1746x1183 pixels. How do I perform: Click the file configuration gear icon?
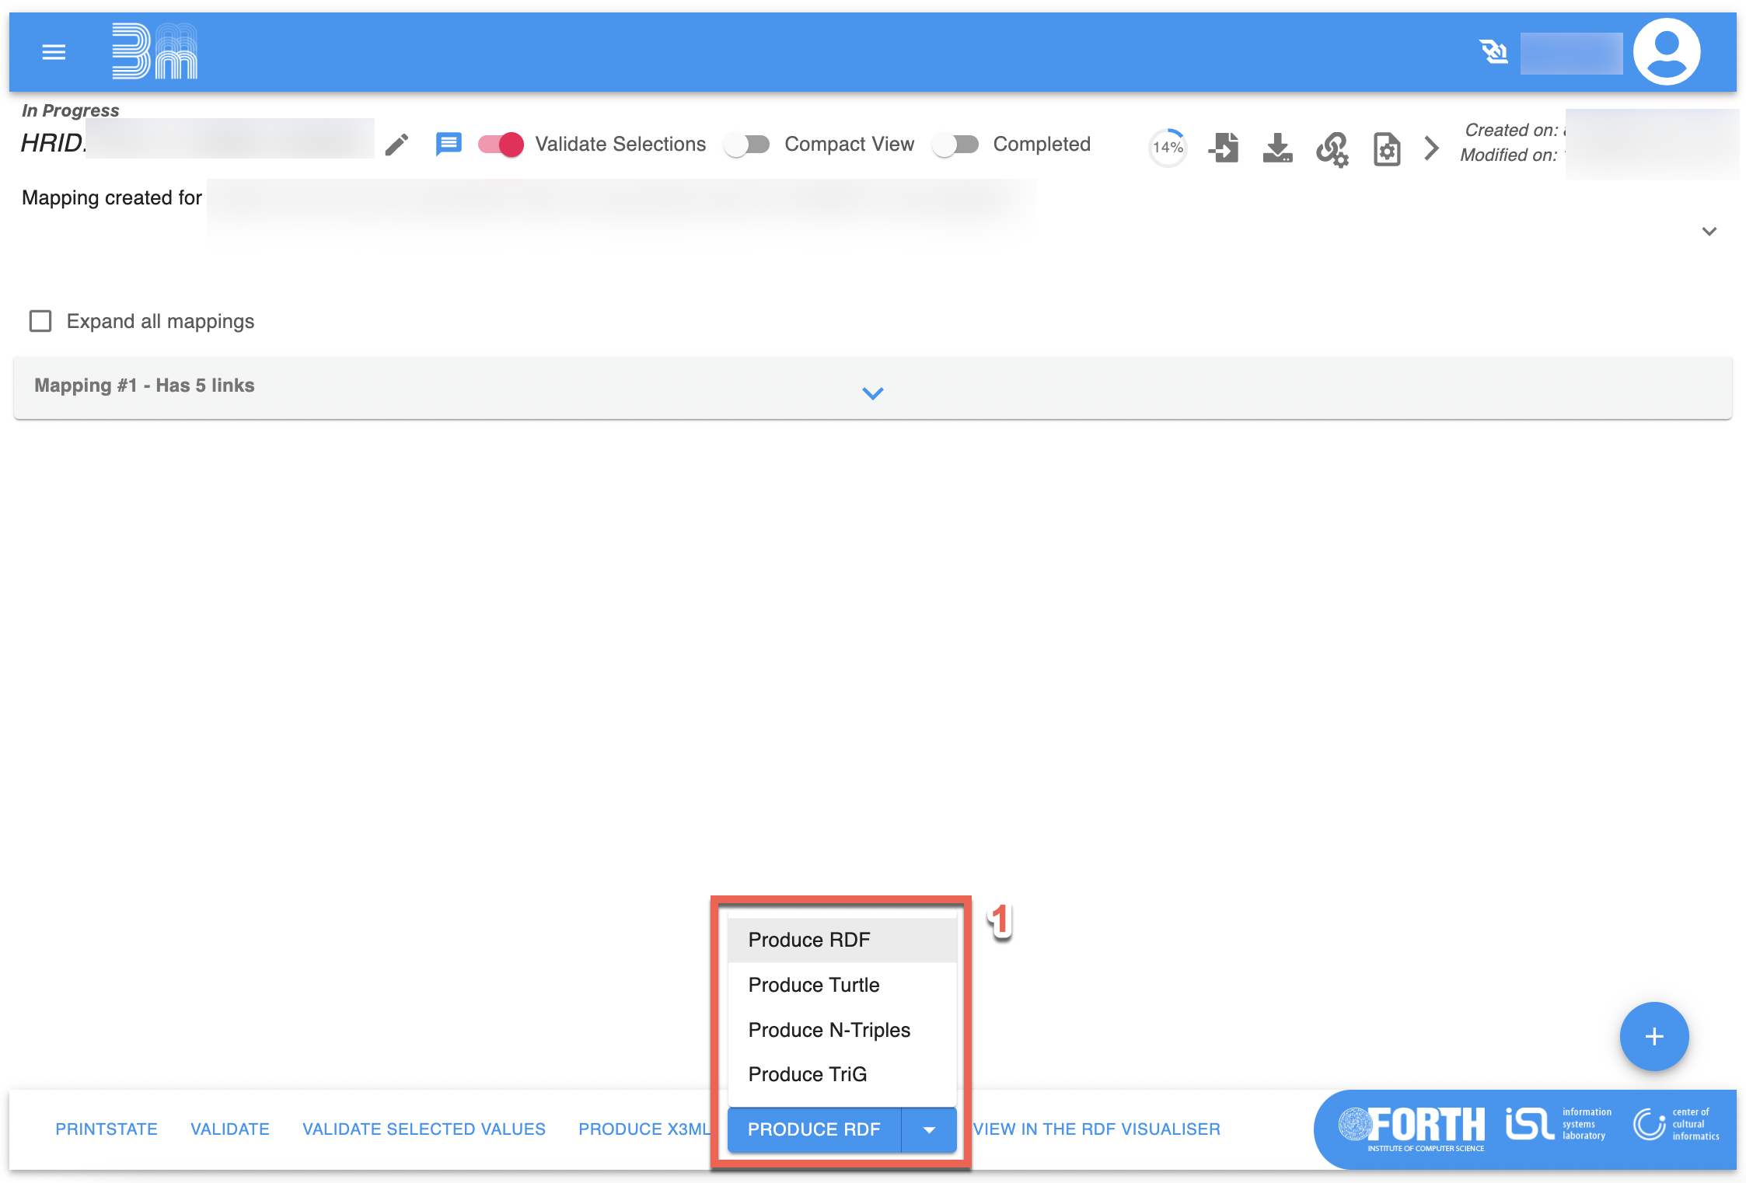pos(1386,148)
